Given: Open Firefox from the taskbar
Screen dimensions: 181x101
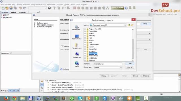Looking at the screenshot, I should [x=6, y=98].
